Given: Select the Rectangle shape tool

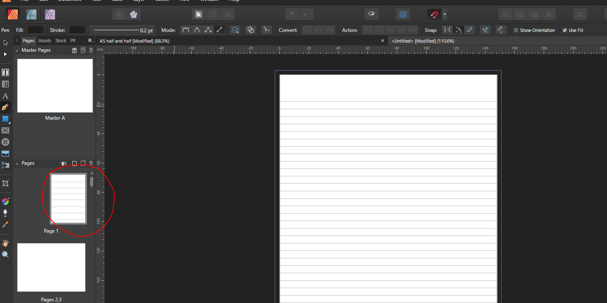Looking at the screenshot, I should pos(5,119).
